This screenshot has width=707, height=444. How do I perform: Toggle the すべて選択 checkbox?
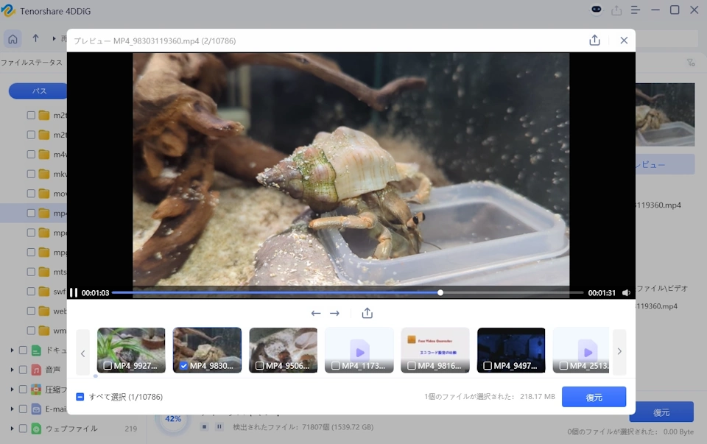pyautogui.click(x=80, y=397)
